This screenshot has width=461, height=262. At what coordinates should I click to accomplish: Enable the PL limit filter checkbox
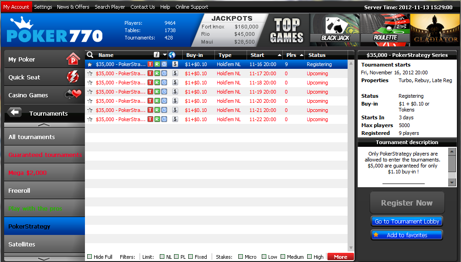pos(176,256)
